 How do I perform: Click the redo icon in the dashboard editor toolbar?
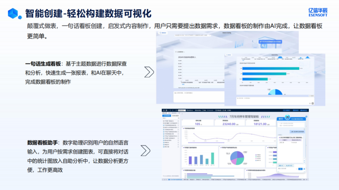pos(173,110)
